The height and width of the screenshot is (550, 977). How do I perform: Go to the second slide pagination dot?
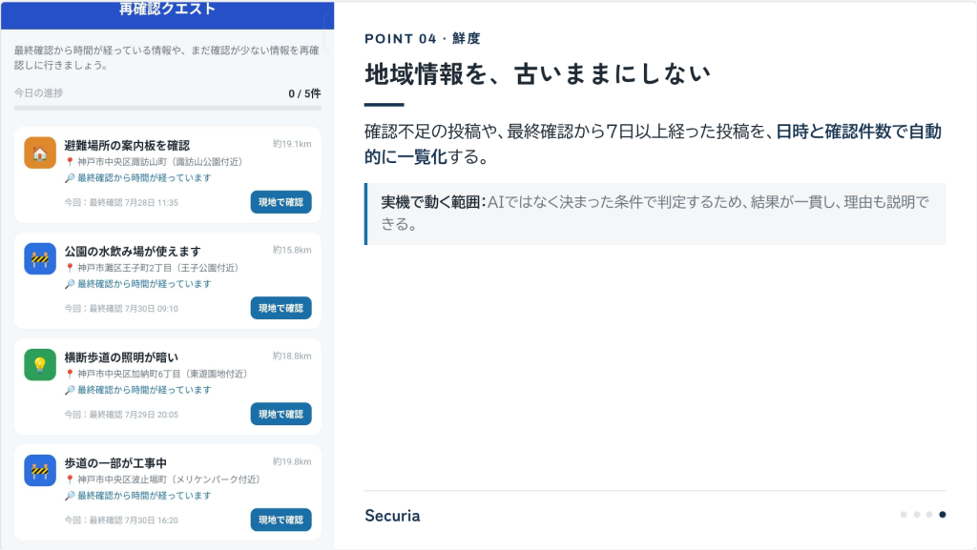pyautogui.click(x=917, y=515)
